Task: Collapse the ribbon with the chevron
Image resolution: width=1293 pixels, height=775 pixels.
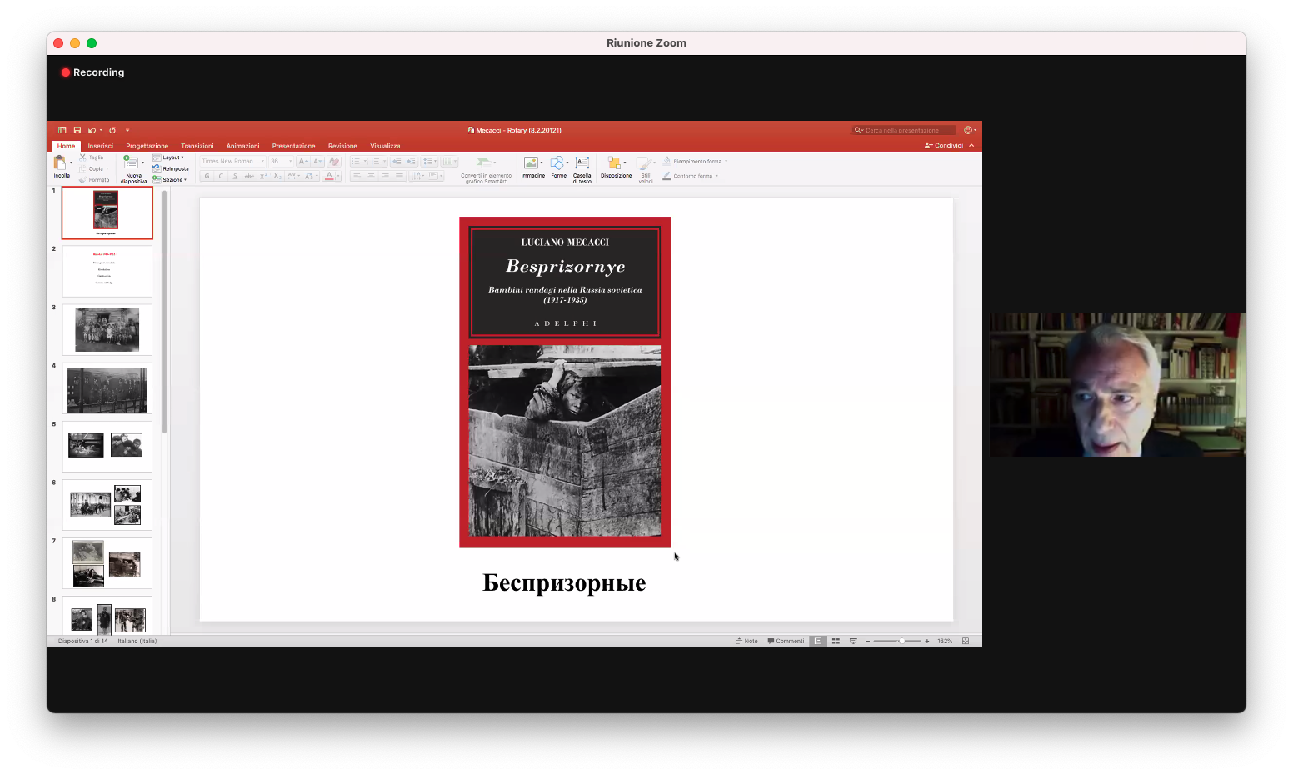Action: coord(971,145)
